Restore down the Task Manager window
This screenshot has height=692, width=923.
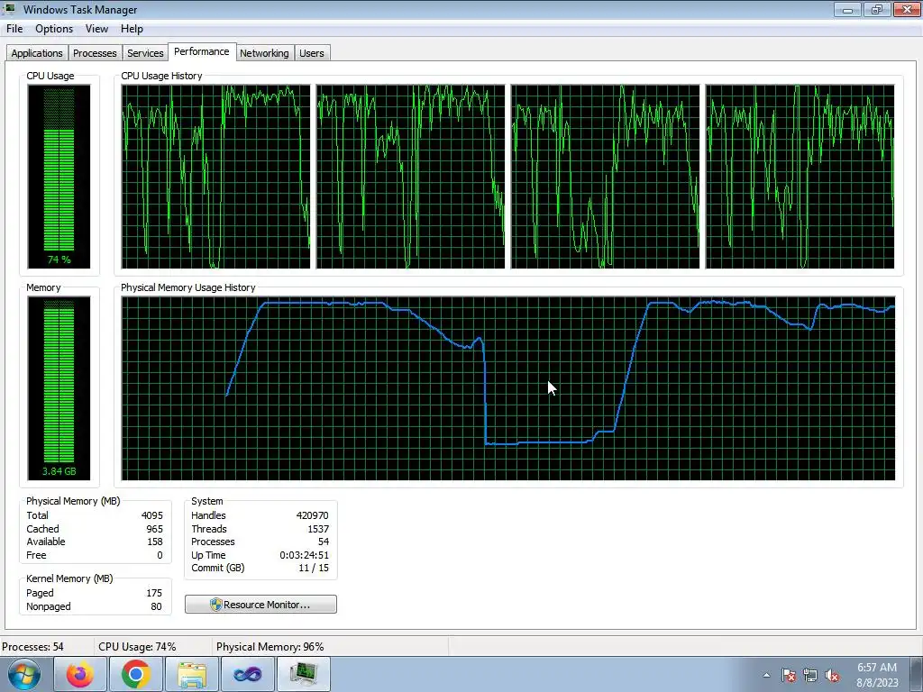click(x=876, y=9)
